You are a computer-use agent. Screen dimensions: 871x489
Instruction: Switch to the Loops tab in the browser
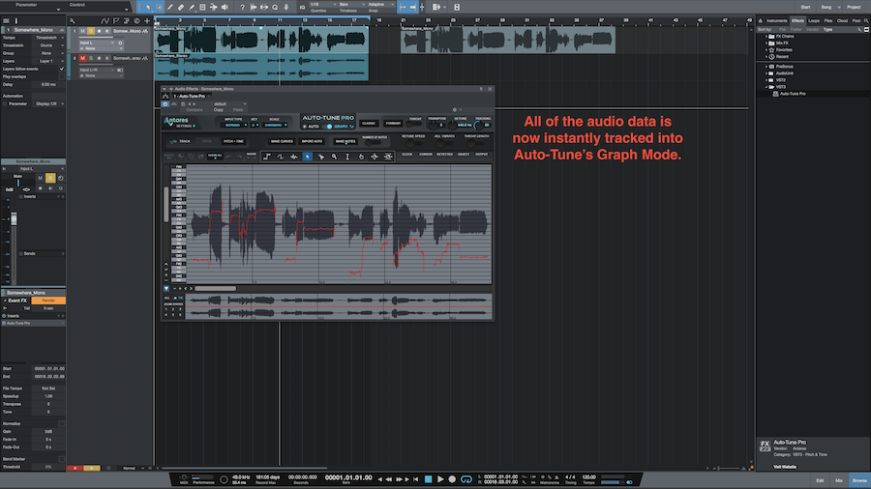point(814,19)
